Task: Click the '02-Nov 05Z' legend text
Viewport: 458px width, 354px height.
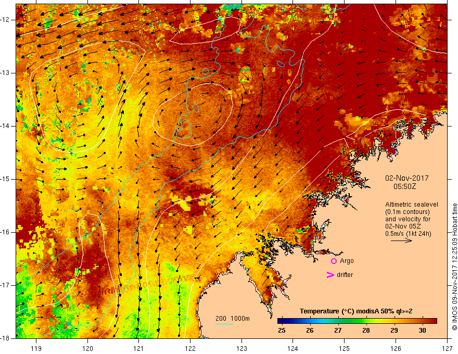Action: [x=404, y=226]
